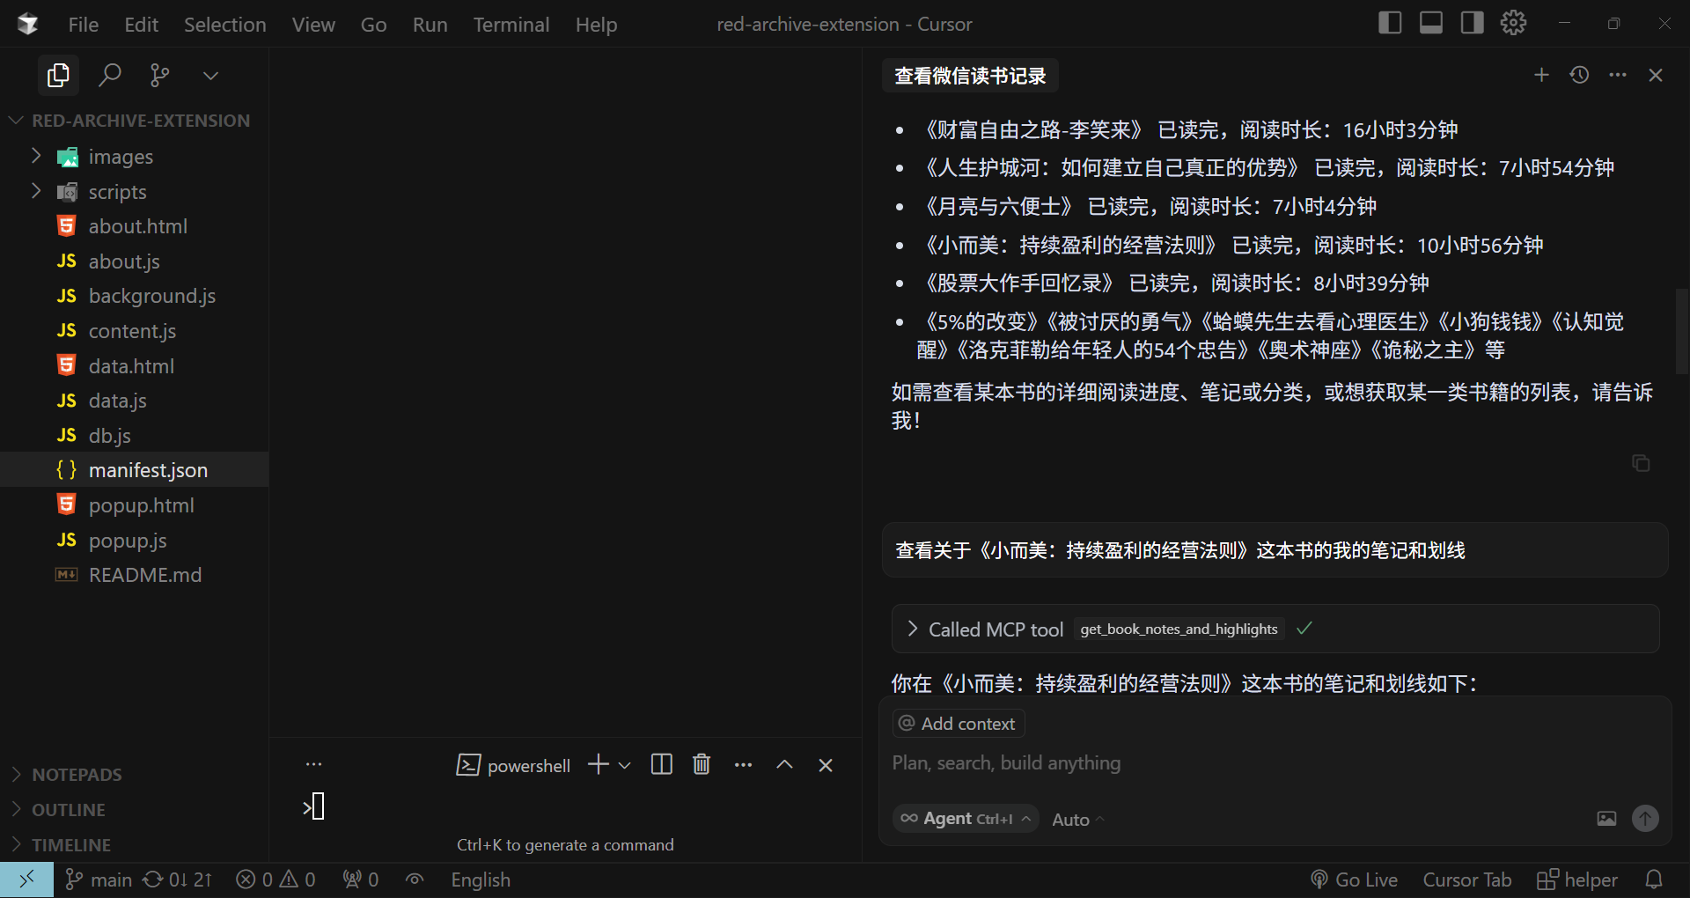
Task: Open content.js file
Action: point(134,331)
